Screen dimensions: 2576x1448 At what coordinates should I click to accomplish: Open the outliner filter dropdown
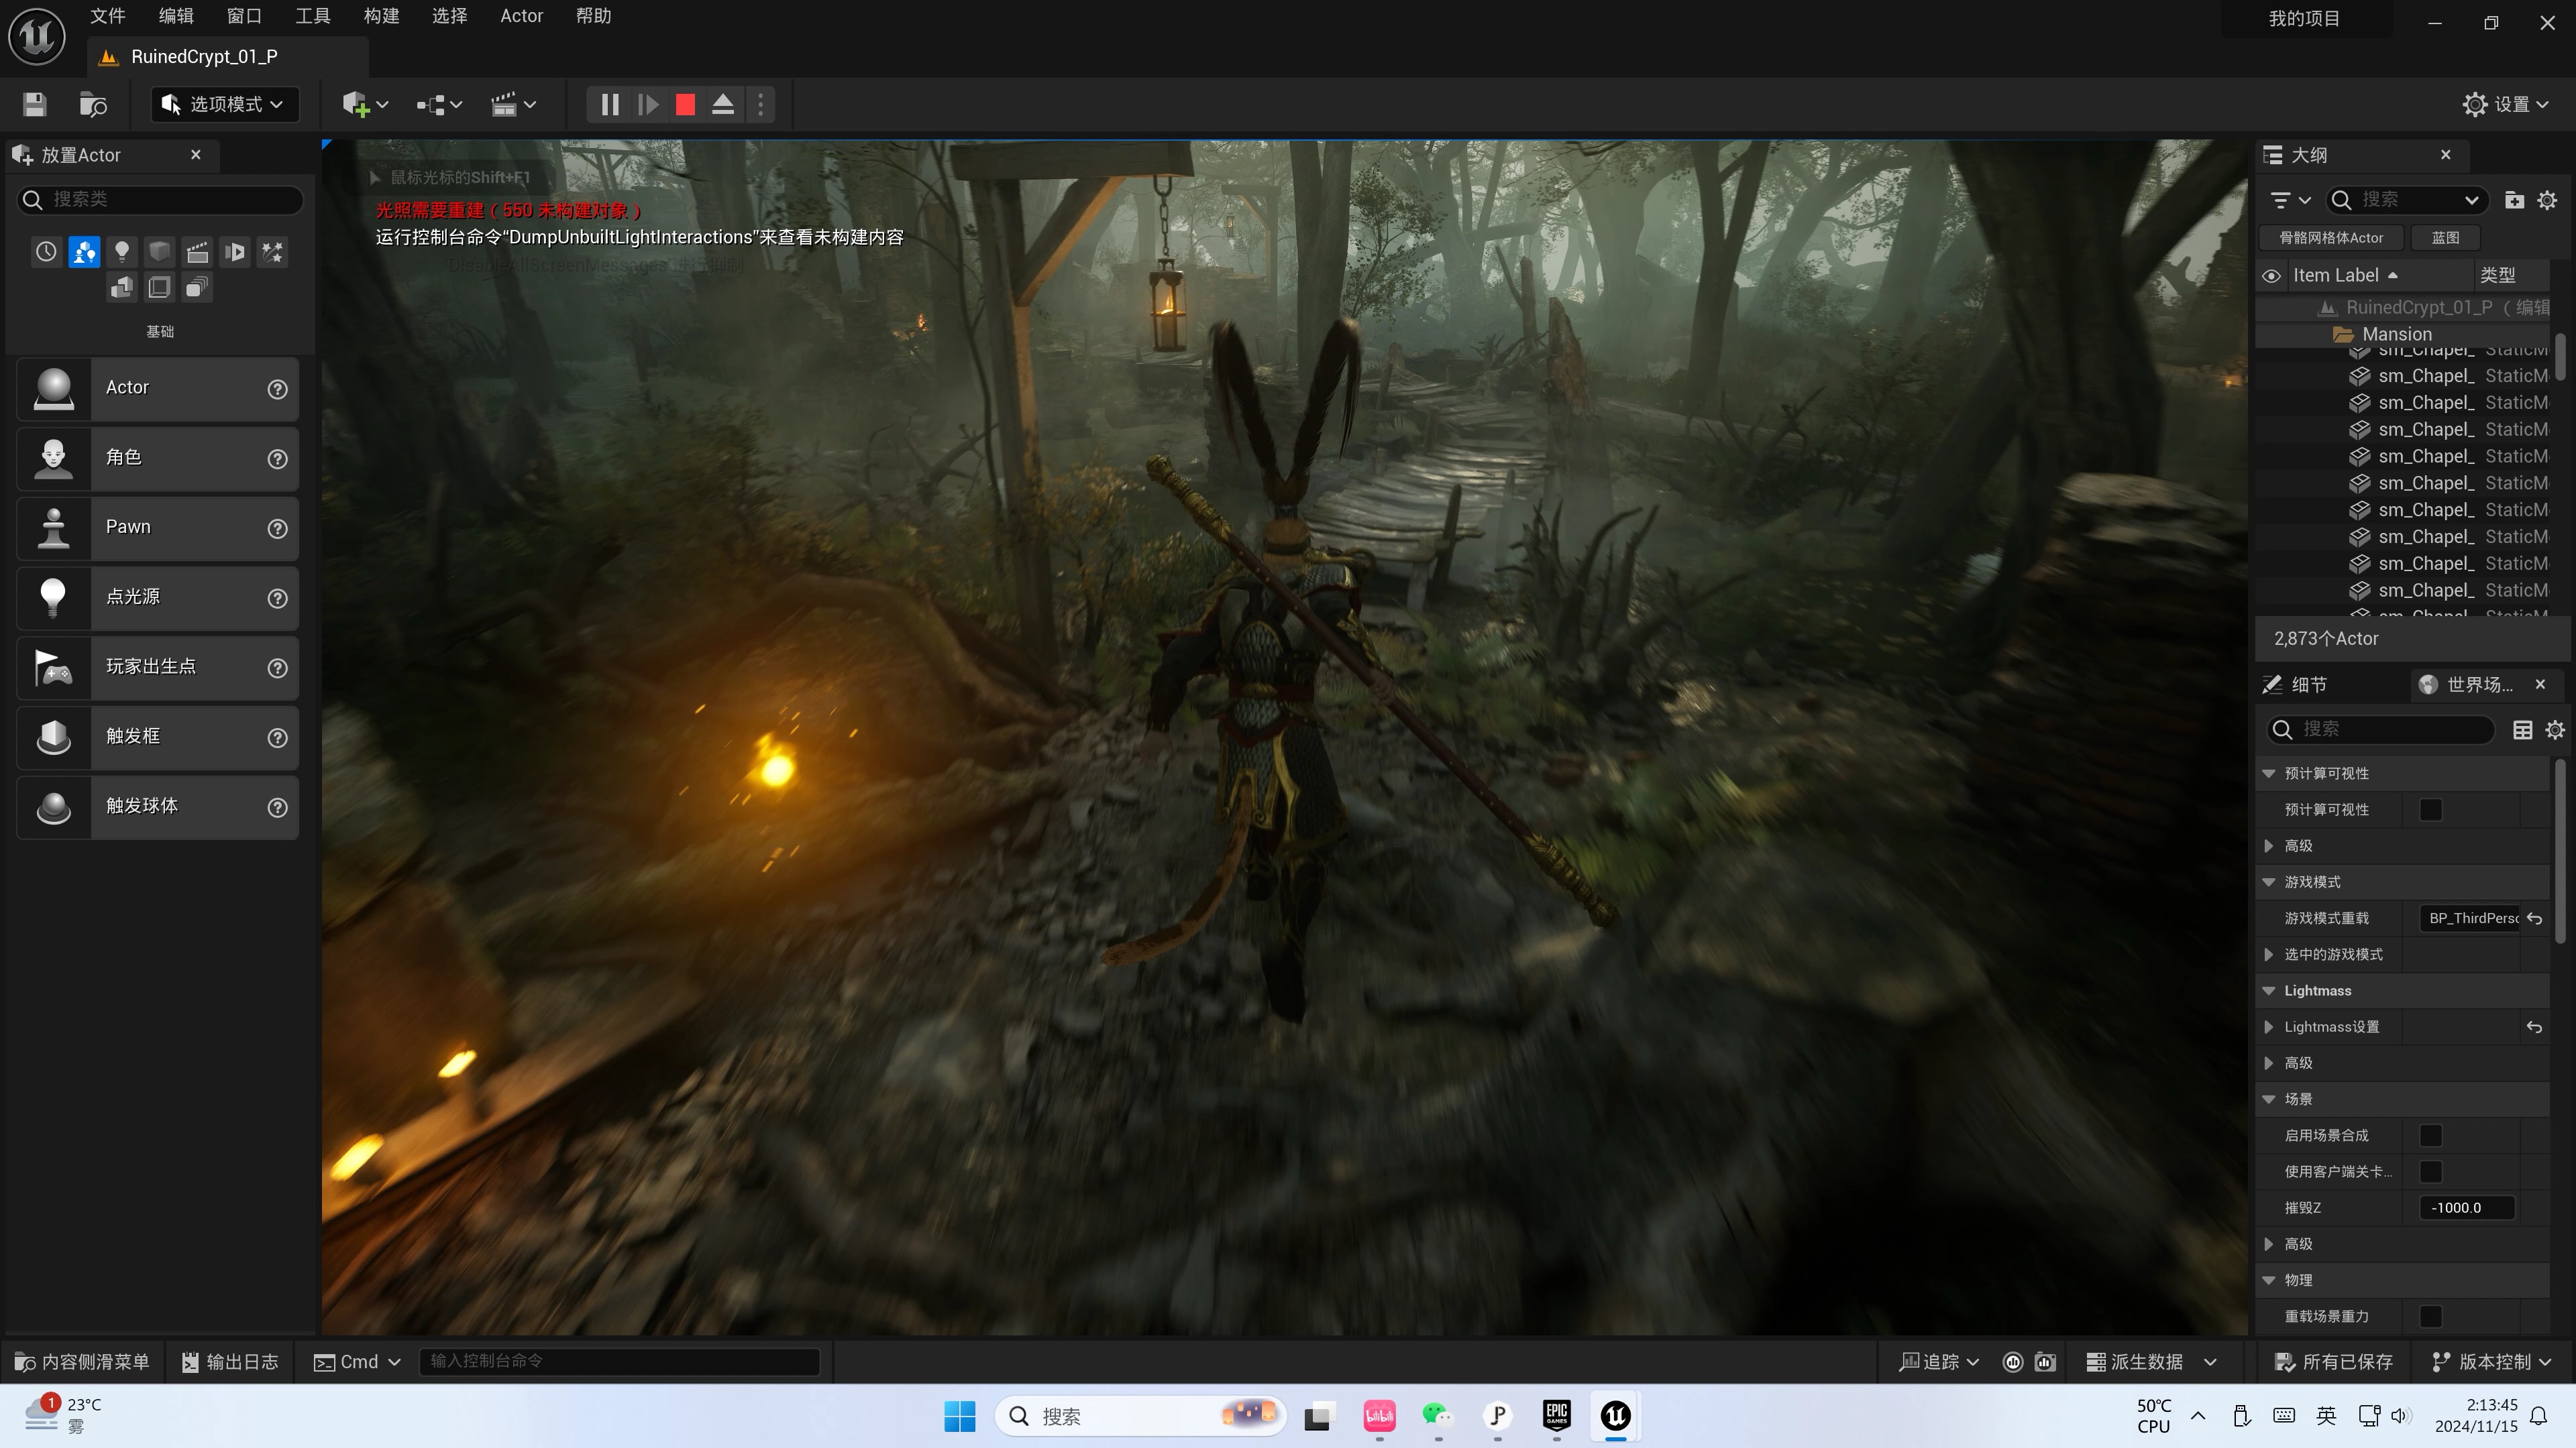(2289, 200)
